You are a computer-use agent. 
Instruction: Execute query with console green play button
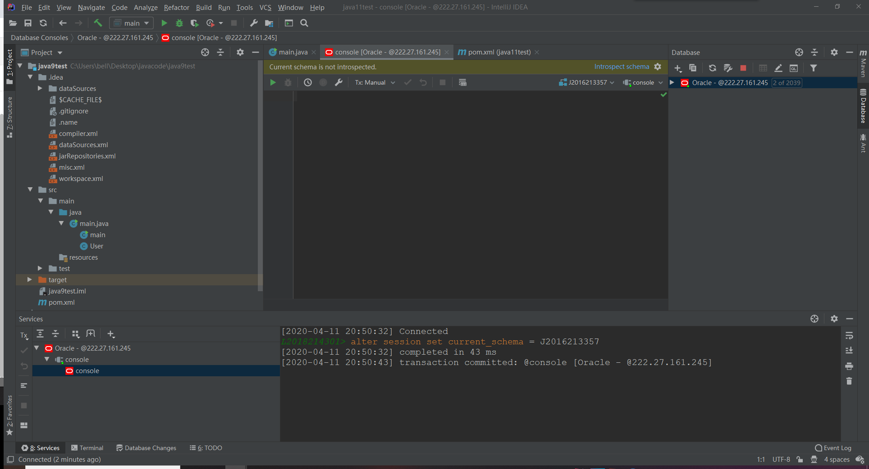point(273,82)
